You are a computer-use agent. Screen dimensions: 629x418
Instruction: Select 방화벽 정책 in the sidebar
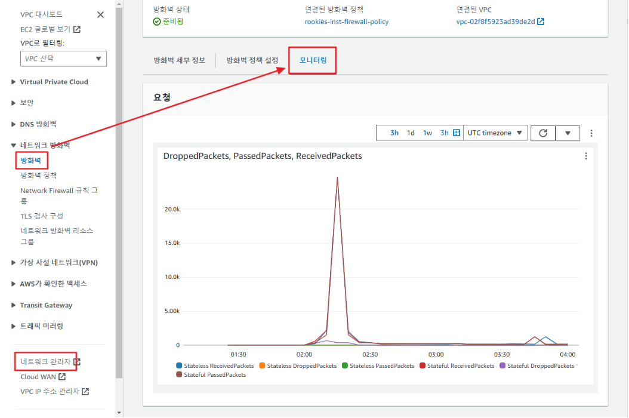(39, 175)
